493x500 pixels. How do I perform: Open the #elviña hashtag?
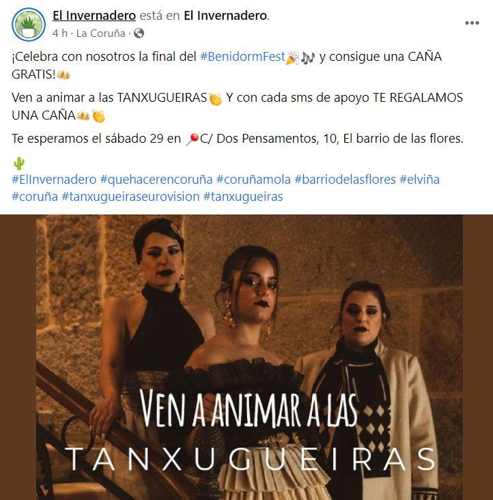(x=420, y=179)
